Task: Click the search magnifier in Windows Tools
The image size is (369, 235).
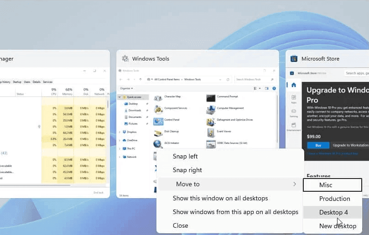Action: (272, 79)
